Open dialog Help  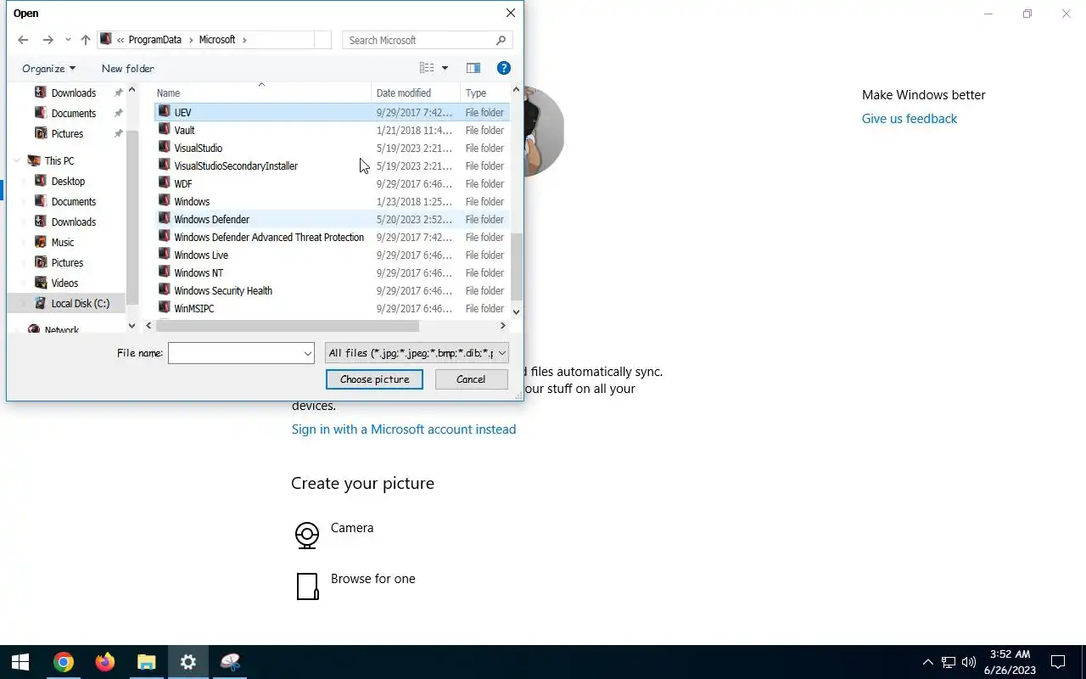click(x=504, y=68)
